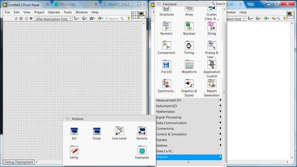Expand the Addons submenu
This screenshot has height=167, width=297.
pos(188,146)
